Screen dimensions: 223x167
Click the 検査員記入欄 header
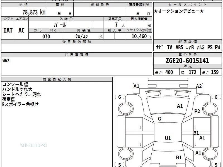(57, 79)
